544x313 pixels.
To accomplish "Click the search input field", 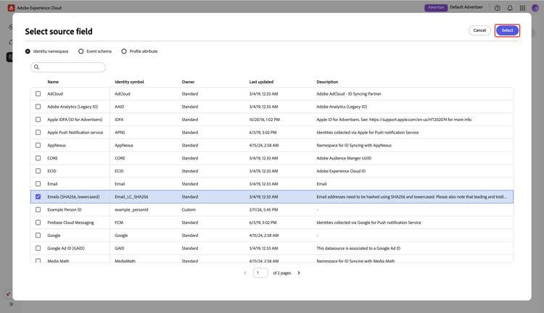I will (68, 67).
